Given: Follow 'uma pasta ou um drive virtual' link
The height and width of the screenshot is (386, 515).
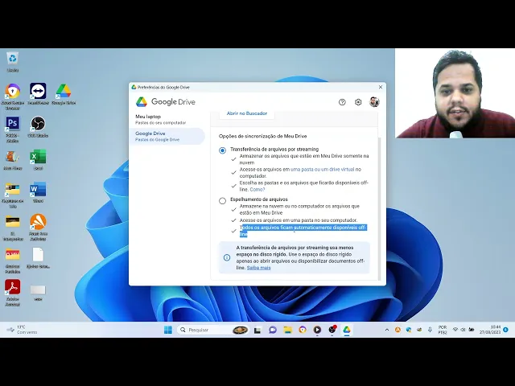Looking at the screenshot, I should 322,170.
